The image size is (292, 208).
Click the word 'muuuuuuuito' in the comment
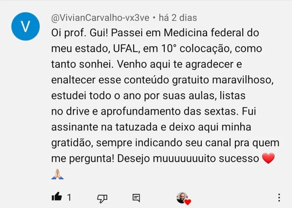[184, 159]
